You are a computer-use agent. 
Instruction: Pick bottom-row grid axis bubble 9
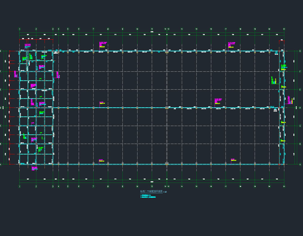pos(123,186)
